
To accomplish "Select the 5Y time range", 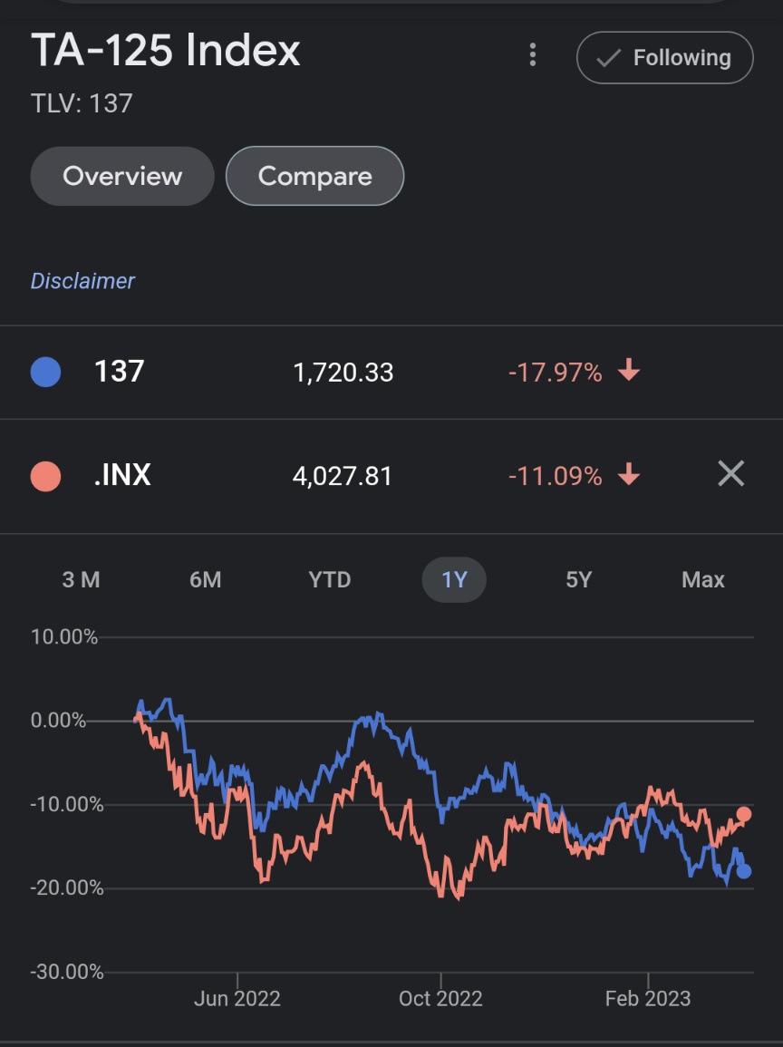I will click(x=579, y=579).
